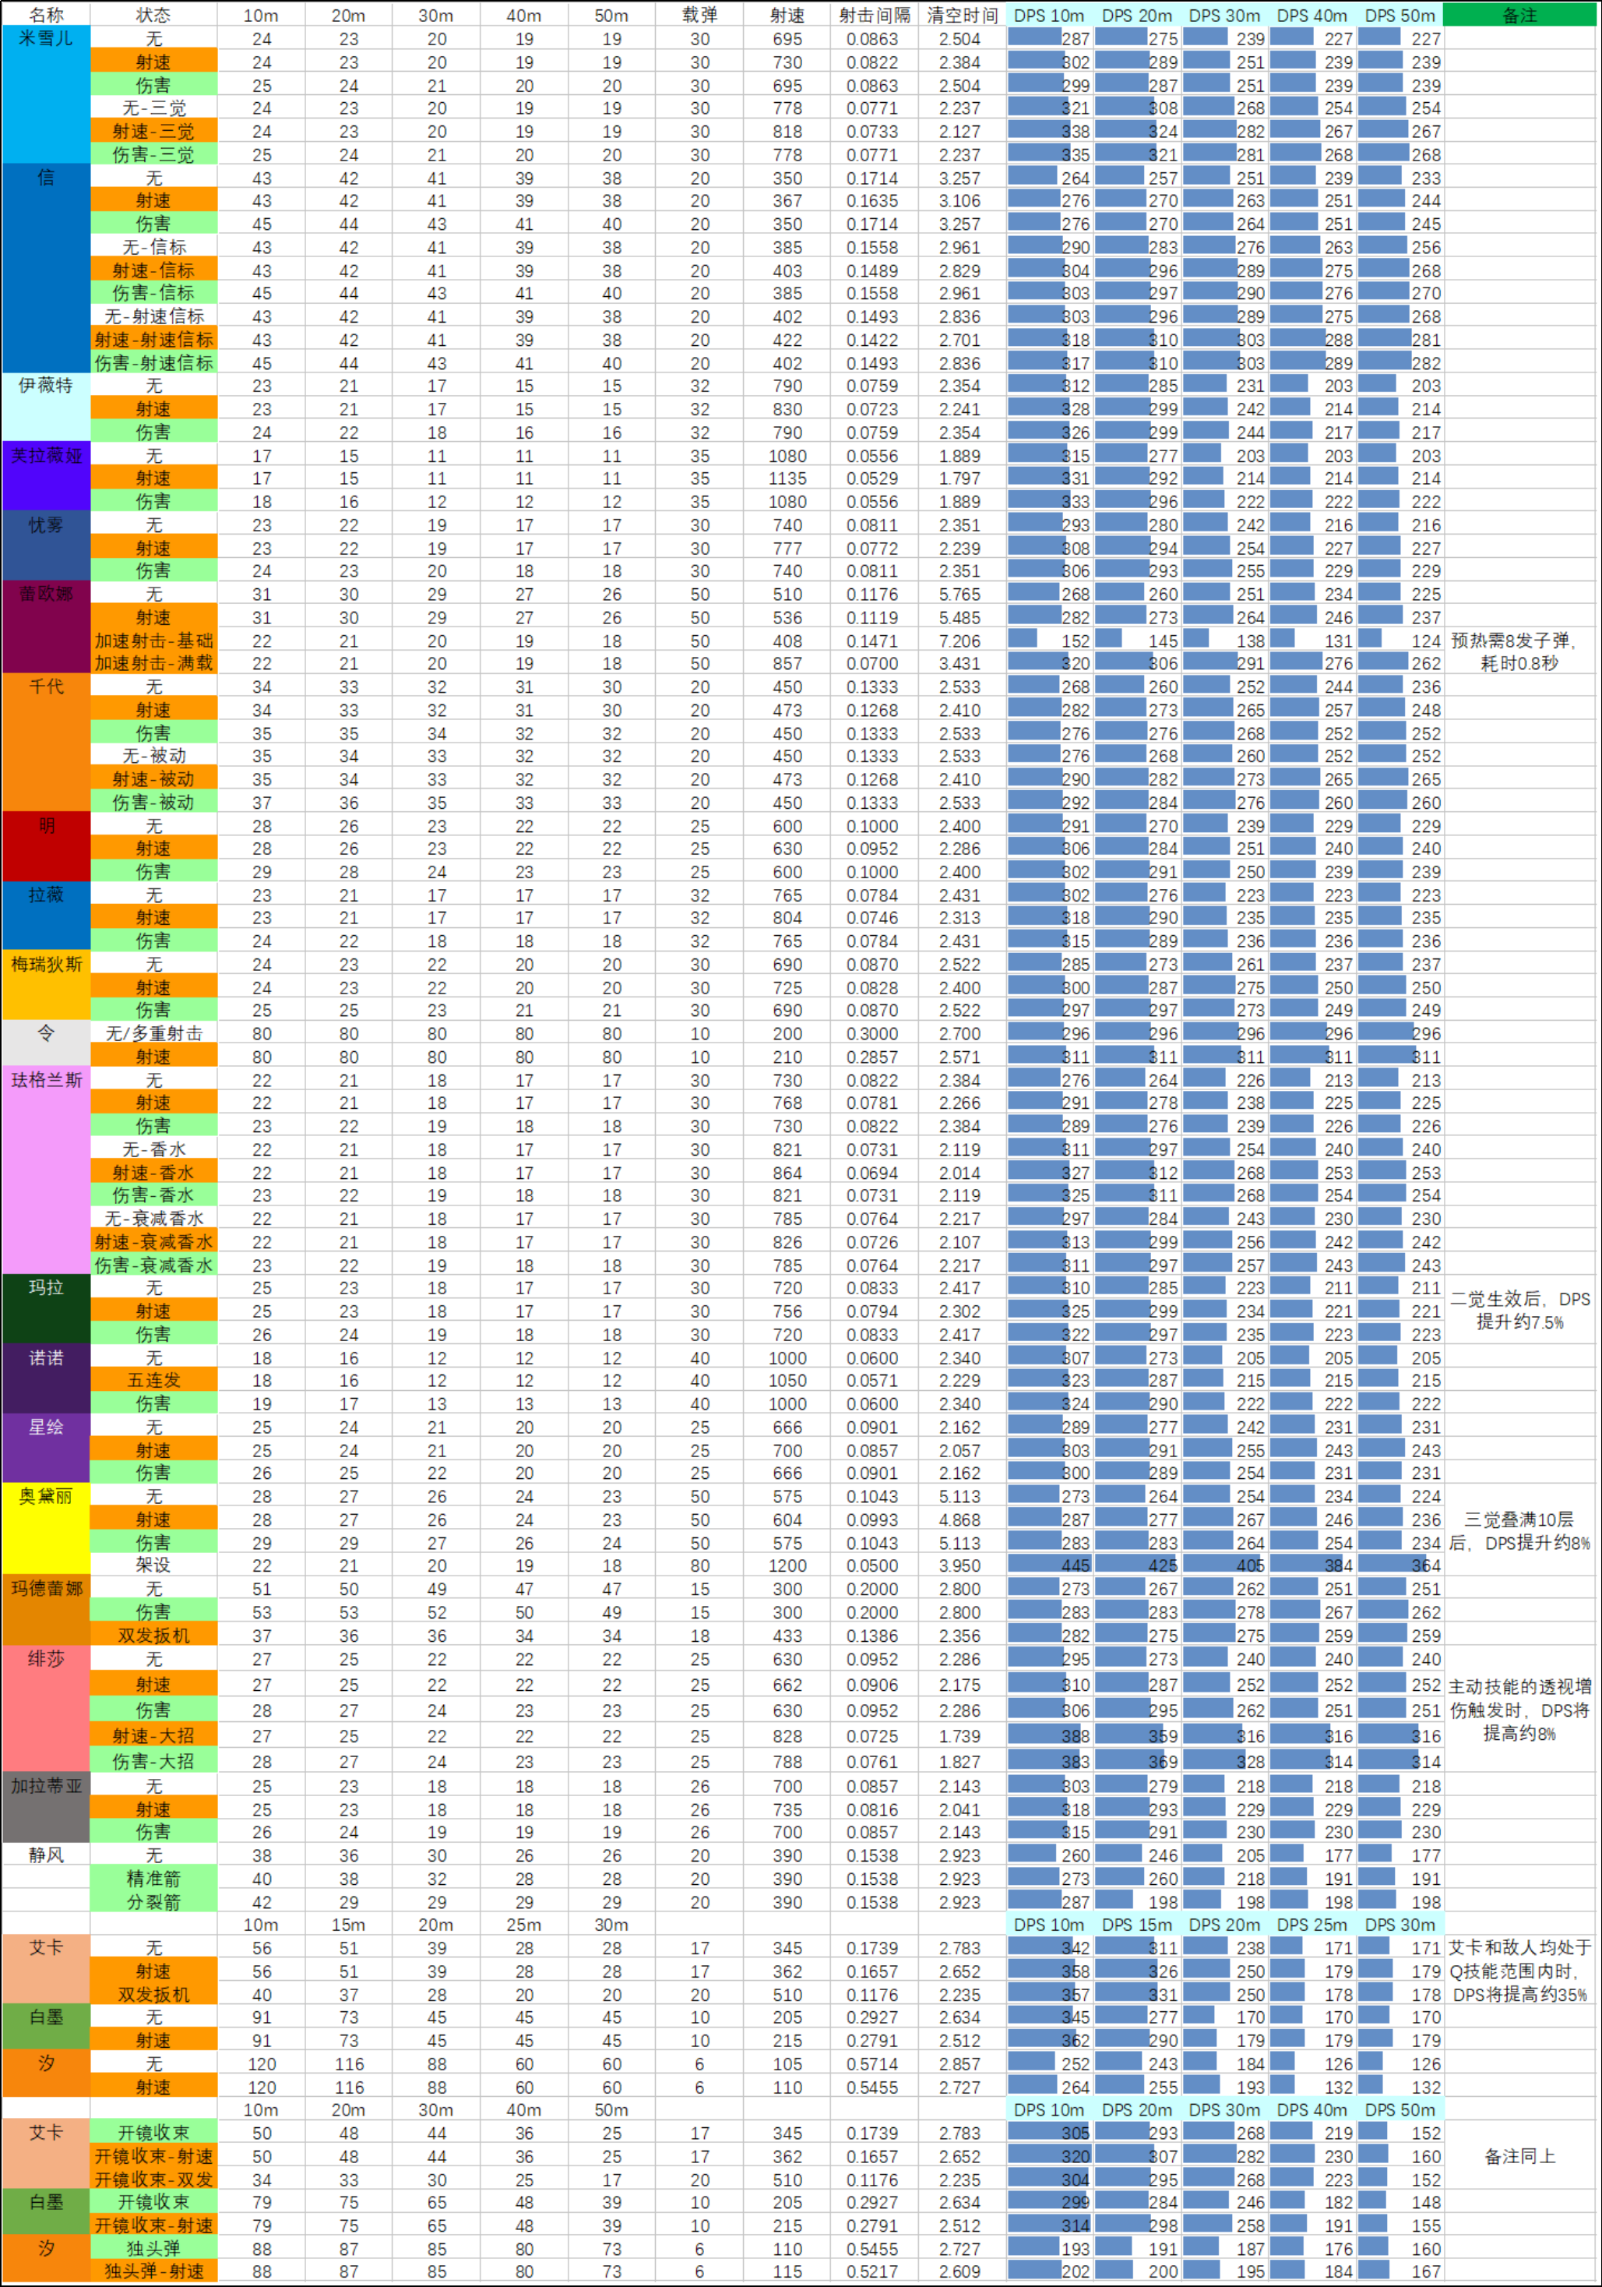Image resolution: width=1602 pixels, height=2287 pixels.
Task: Click the 预热需8发子弹 note cell
Action: 1520,651
